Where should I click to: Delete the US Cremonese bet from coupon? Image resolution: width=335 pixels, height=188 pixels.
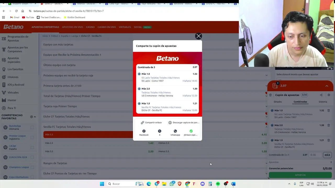coord(329,125)
